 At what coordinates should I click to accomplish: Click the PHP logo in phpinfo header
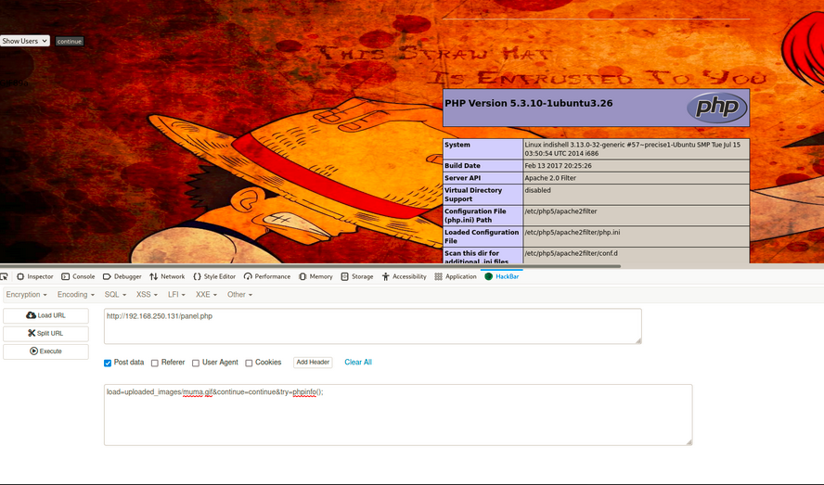pos(716,108)
